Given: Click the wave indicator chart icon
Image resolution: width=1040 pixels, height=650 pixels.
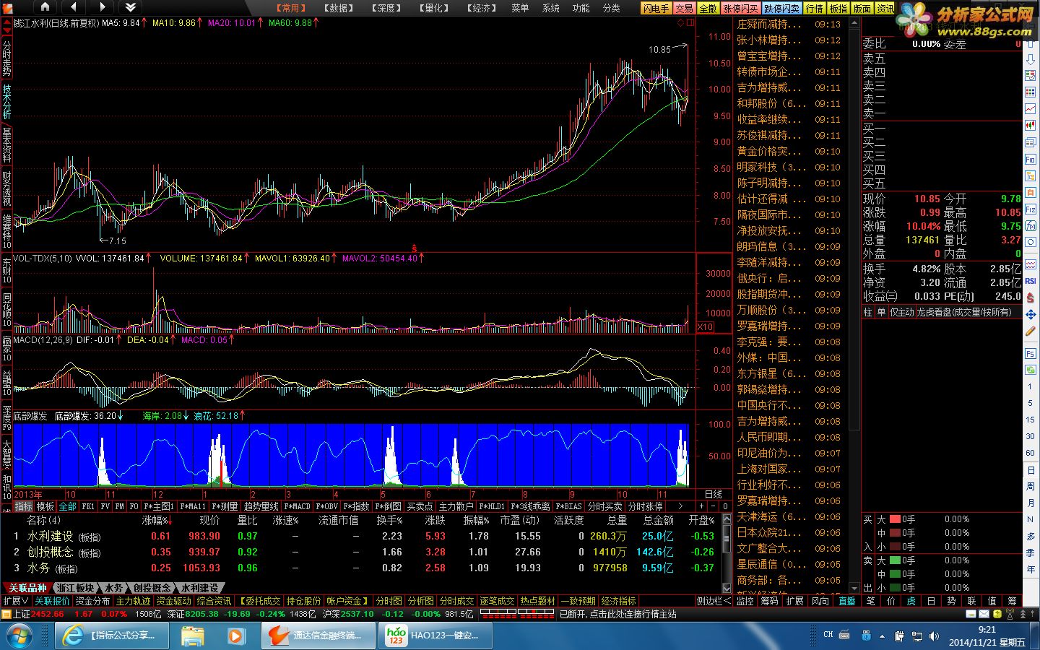Looking at the screenshot, I should click(1031, 264).
